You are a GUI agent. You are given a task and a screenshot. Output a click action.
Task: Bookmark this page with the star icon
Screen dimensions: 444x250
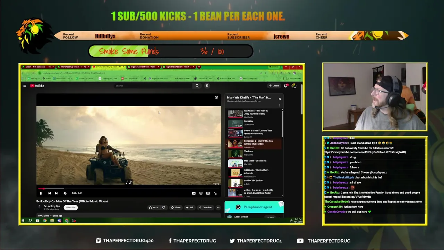tap(266, 73)
